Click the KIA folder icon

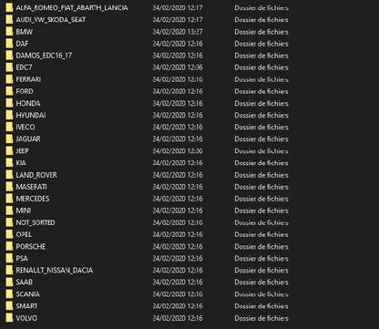(9, 163)
